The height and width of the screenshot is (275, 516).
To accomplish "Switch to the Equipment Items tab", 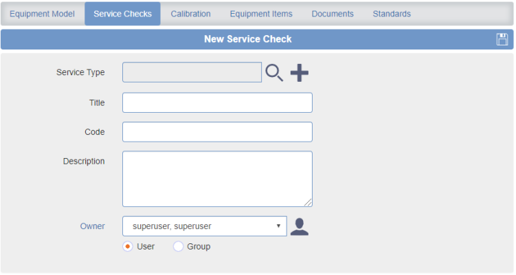I will pos(261,14).
